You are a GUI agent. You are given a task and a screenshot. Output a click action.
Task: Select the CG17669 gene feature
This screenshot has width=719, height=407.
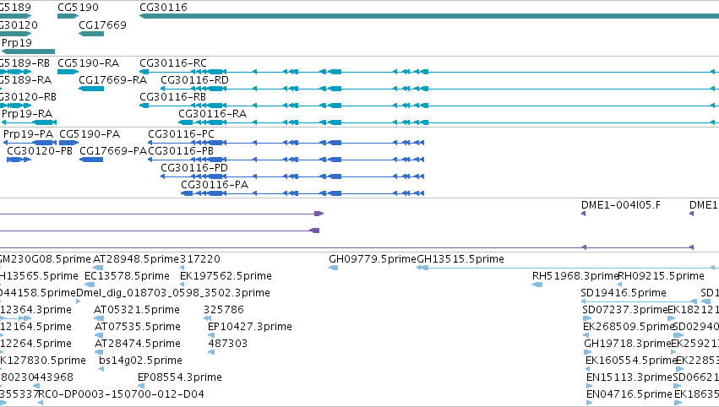click(x=91, y=34)
